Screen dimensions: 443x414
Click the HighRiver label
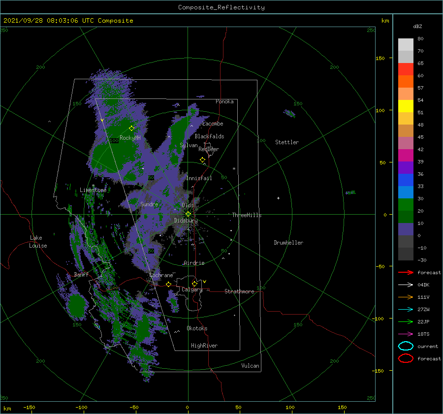point(204,346)
